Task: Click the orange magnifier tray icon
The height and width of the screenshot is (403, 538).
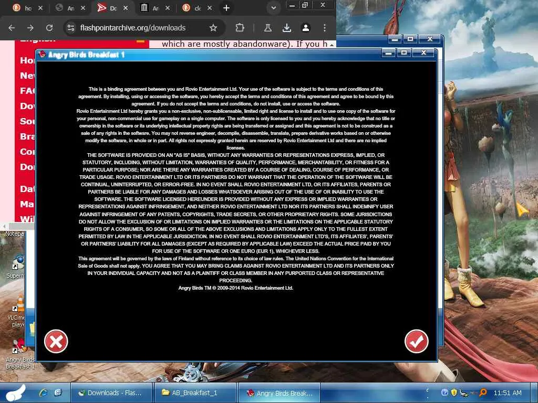Action: 483,393
